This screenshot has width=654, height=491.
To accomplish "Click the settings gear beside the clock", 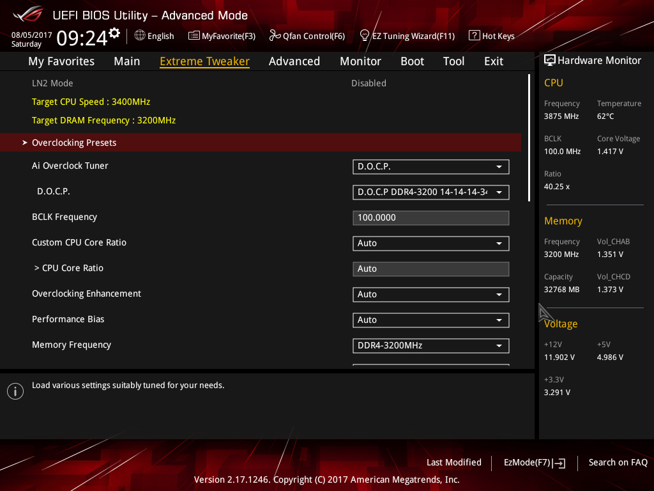I will pyautogui.click(x=114, y=33).
